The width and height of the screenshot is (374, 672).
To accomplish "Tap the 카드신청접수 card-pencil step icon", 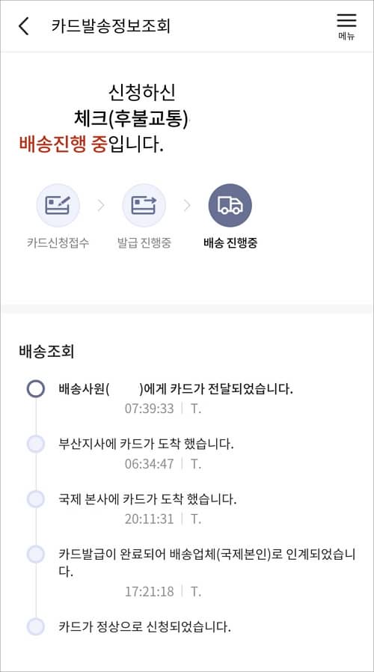I will pos(58,205).
